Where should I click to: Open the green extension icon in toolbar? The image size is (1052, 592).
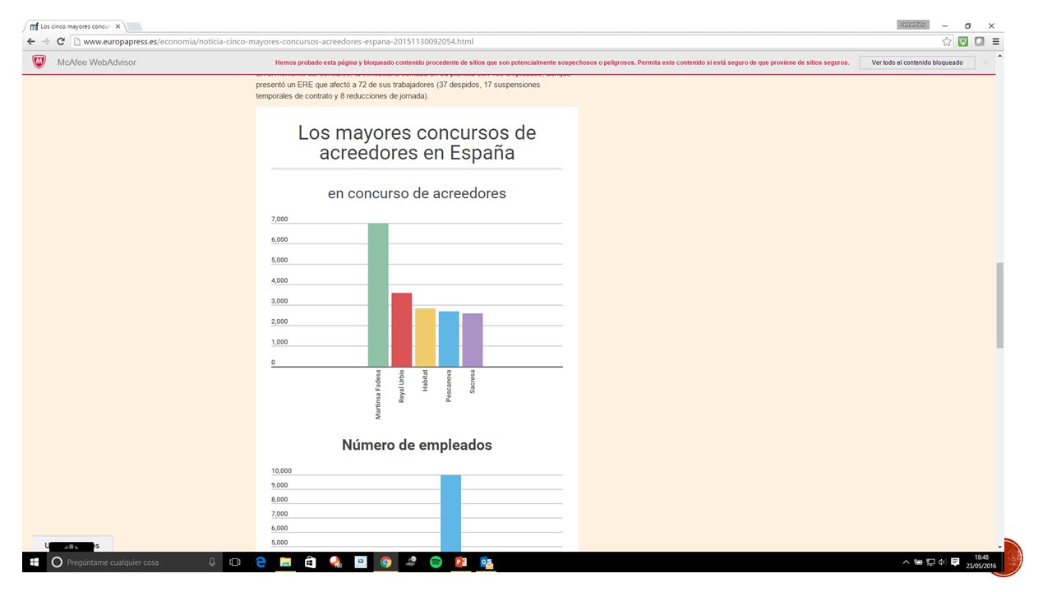(963, 42)
